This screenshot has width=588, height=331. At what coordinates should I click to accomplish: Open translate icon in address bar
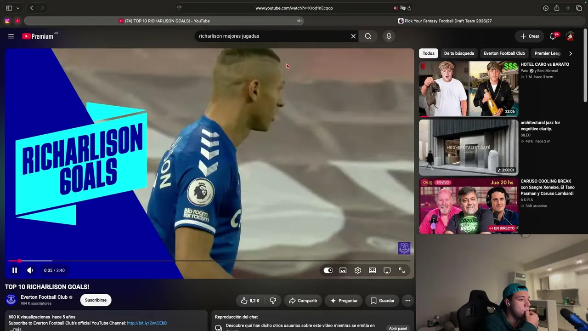click(402, 8)
